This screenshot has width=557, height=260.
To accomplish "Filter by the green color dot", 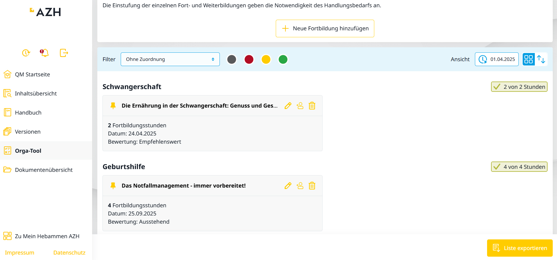I will click(283, 59).
